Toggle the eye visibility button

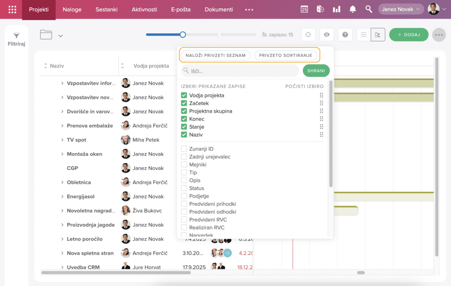[x=326, y=35]
